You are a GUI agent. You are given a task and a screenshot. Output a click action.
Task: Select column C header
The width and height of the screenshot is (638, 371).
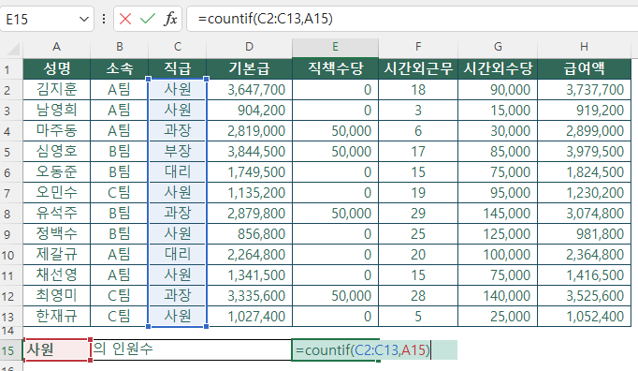(x=178, y=47)
